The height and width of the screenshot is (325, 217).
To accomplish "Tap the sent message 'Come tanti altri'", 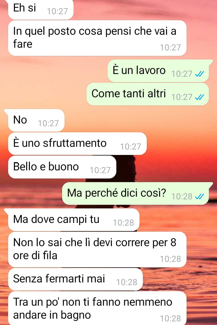I will tap(148, 94).
